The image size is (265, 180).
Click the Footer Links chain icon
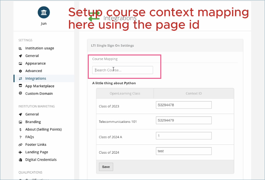(x=20, y=144)
